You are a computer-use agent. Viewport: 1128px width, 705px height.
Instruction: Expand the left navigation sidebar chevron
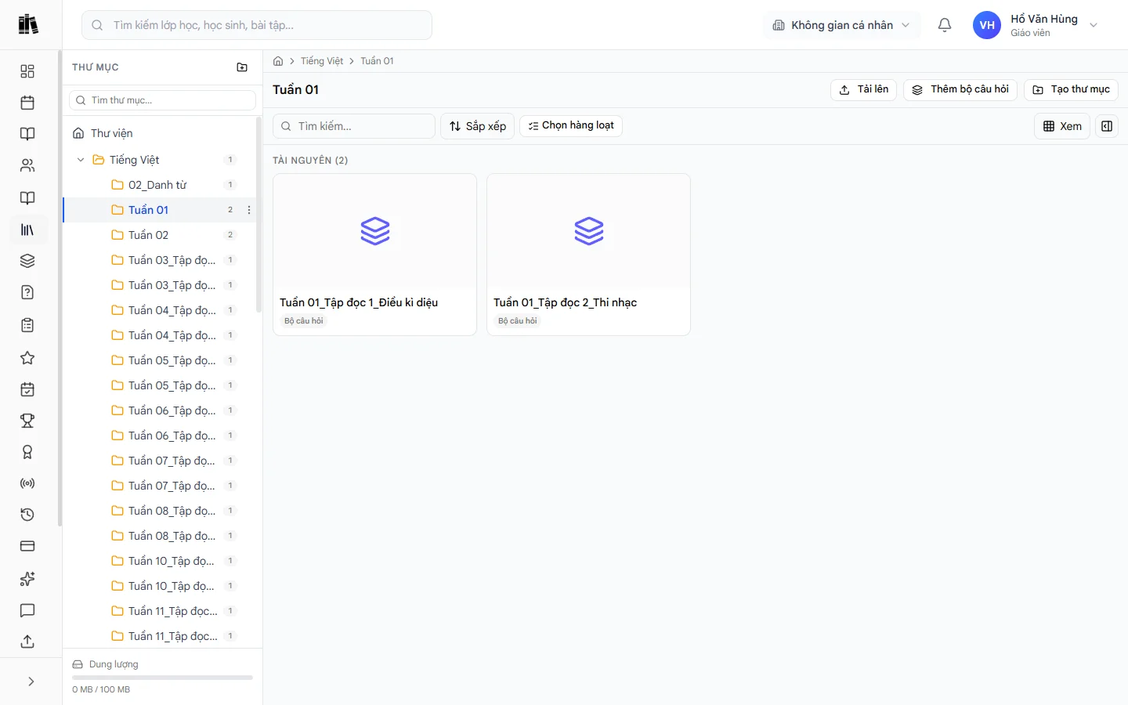point(31,681)
